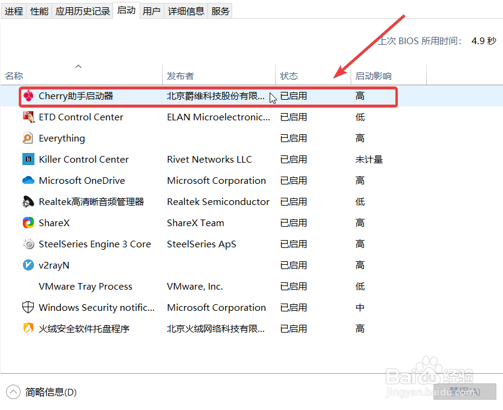This screenshot has width=503, height=410.
Task: Select the ShareX app icon
Action: pos(28,223)
